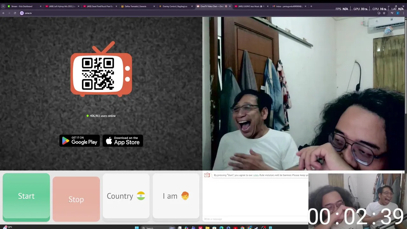Switch to the CASINO Jazz Music tab
The image size is (407, 229).
pos(251,6)
